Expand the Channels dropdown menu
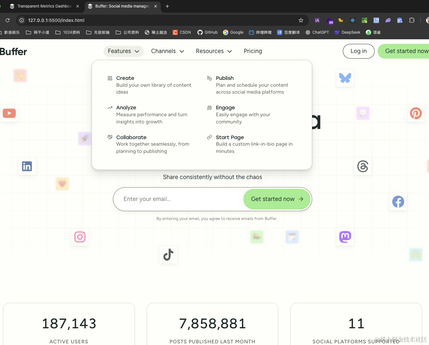Screen dimensions: 429x345 point(167,51)
